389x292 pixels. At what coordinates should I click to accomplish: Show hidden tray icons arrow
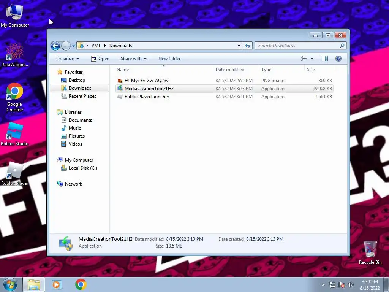point(323,285)
